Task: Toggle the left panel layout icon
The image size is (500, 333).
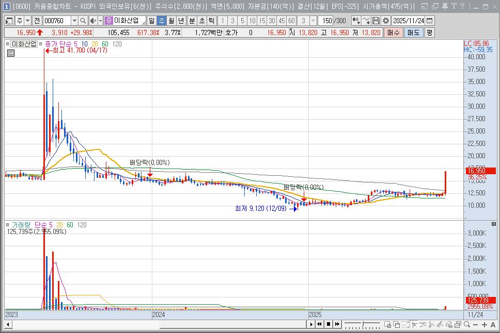Action: [9, 21]
